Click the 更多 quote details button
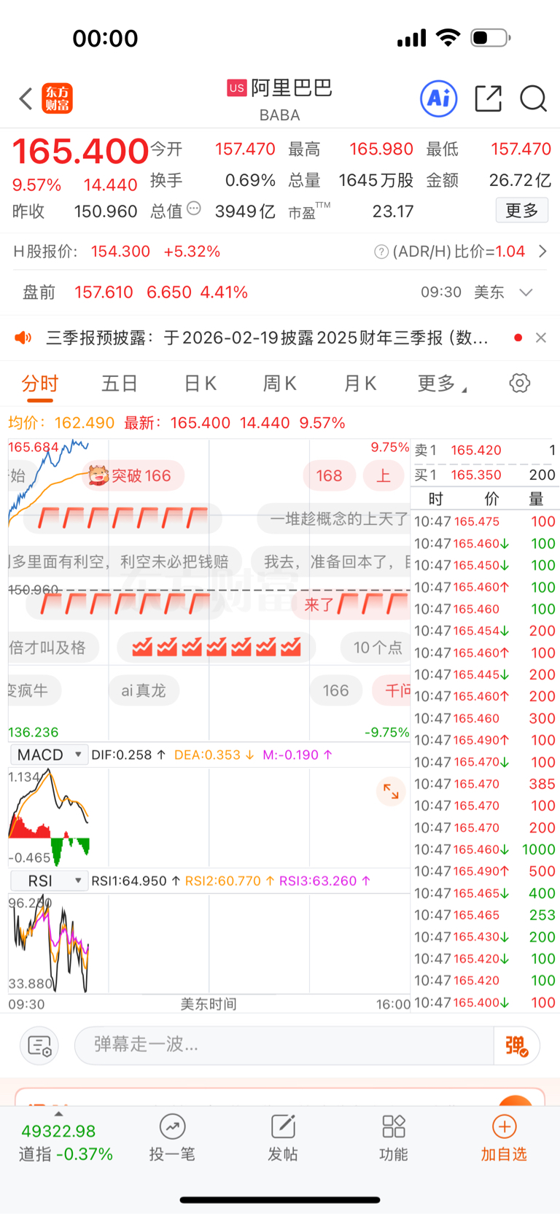Image resolution: width=560 pixels, height=1214 pixels. (522, 211)
